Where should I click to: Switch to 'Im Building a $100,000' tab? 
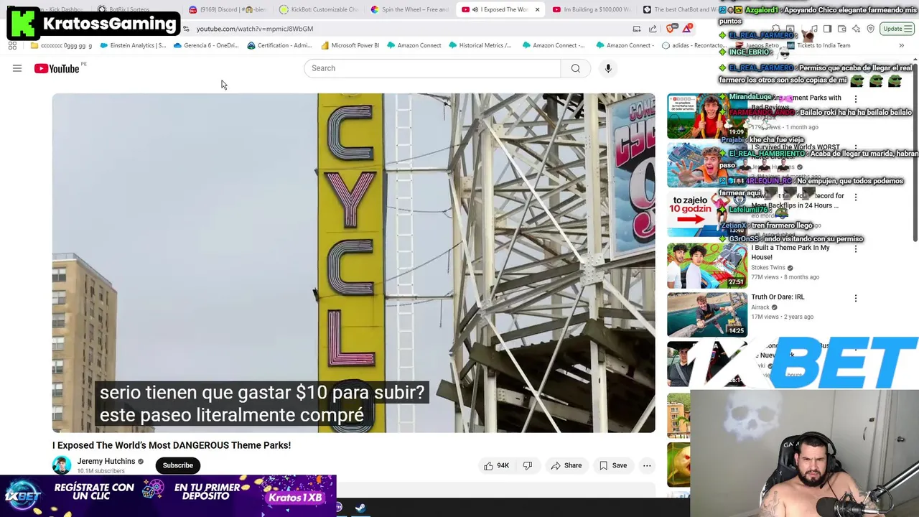point(592,9)
